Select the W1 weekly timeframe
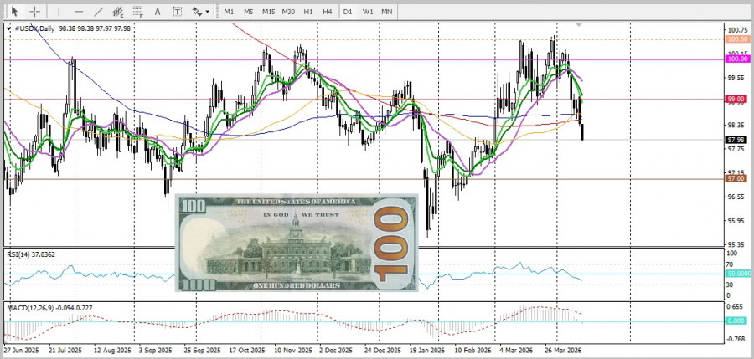Image resolution: width=754 pixels, height=359 pixels. pyautogui.click(x=368, y=12)
